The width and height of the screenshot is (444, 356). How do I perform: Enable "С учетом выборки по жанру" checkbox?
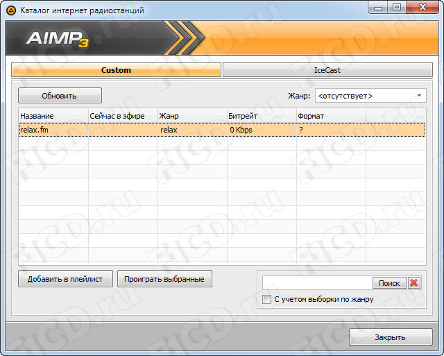pyautogui.click(x=266, y=299)
